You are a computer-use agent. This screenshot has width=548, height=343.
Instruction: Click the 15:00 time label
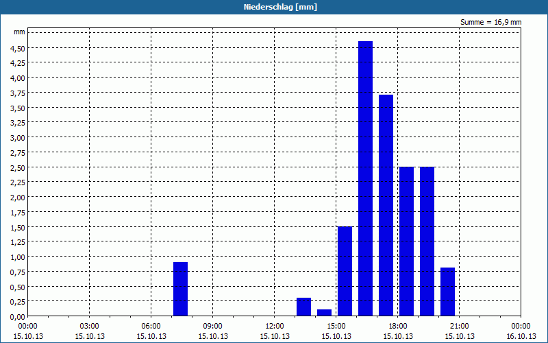[x=336, y=327]
